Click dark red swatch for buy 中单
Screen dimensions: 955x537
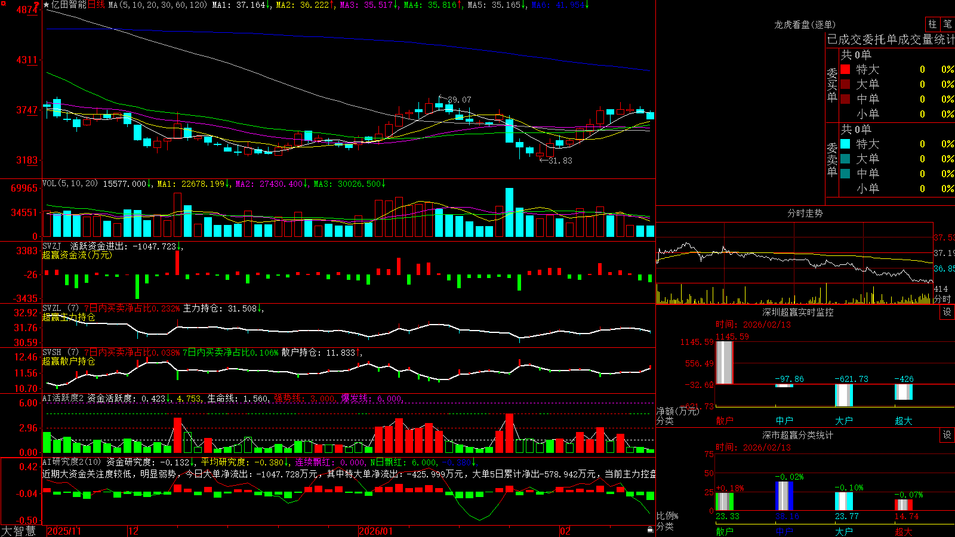click(x=845, y=99)
